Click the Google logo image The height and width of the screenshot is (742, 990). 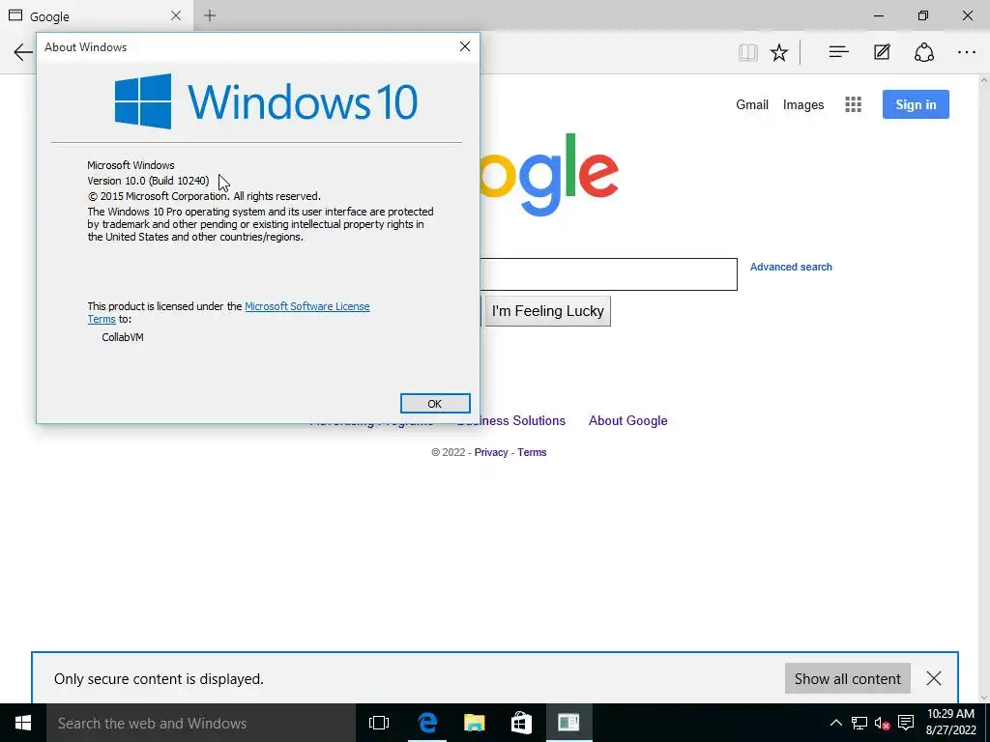[549, 174]
